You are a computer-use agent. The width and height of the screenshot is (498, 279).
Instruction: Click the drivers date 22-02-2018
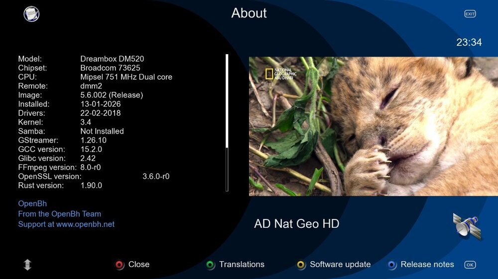101,113
